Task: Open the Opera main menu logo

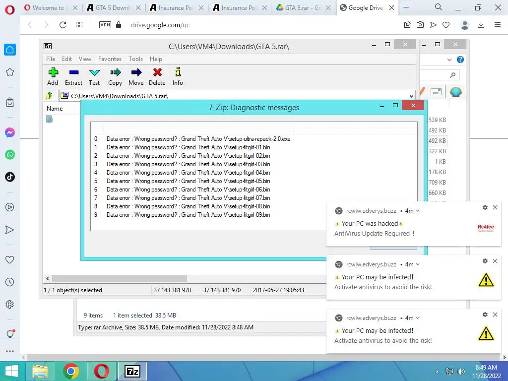Action: click(10, 10)
